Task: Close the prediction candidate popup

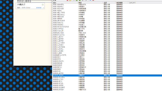Action: coord(44,8)
